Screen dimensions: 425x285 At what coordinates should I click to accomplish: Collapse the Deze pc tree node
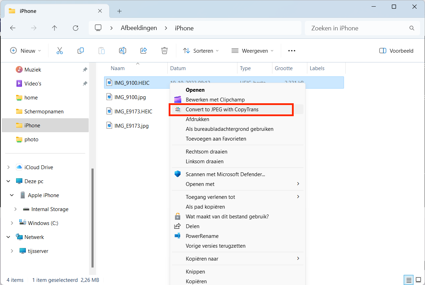8,181
